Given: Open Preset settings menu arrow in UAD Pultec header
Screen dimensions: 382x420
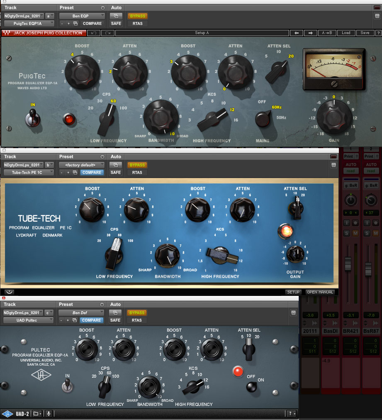Looking at the screenshot, I should 102,305.
